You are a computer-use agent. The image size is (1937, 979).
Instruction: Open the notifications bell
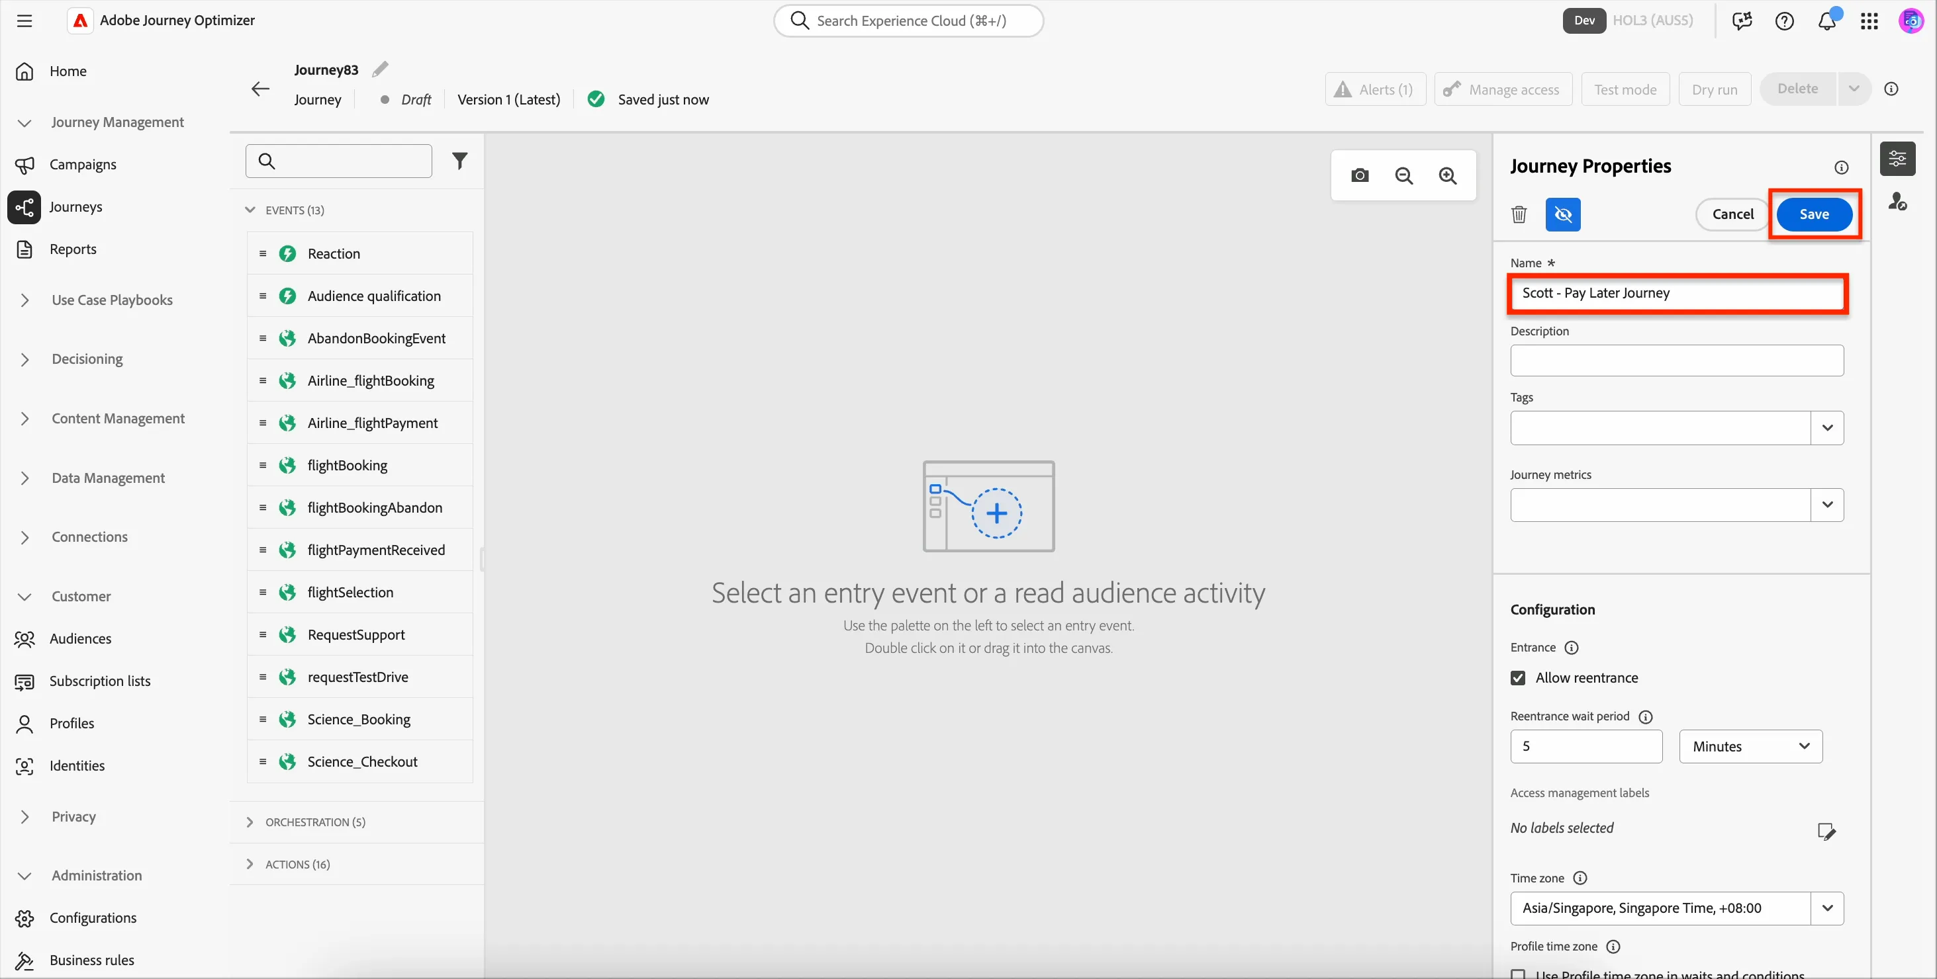[x=1827, y=21]
